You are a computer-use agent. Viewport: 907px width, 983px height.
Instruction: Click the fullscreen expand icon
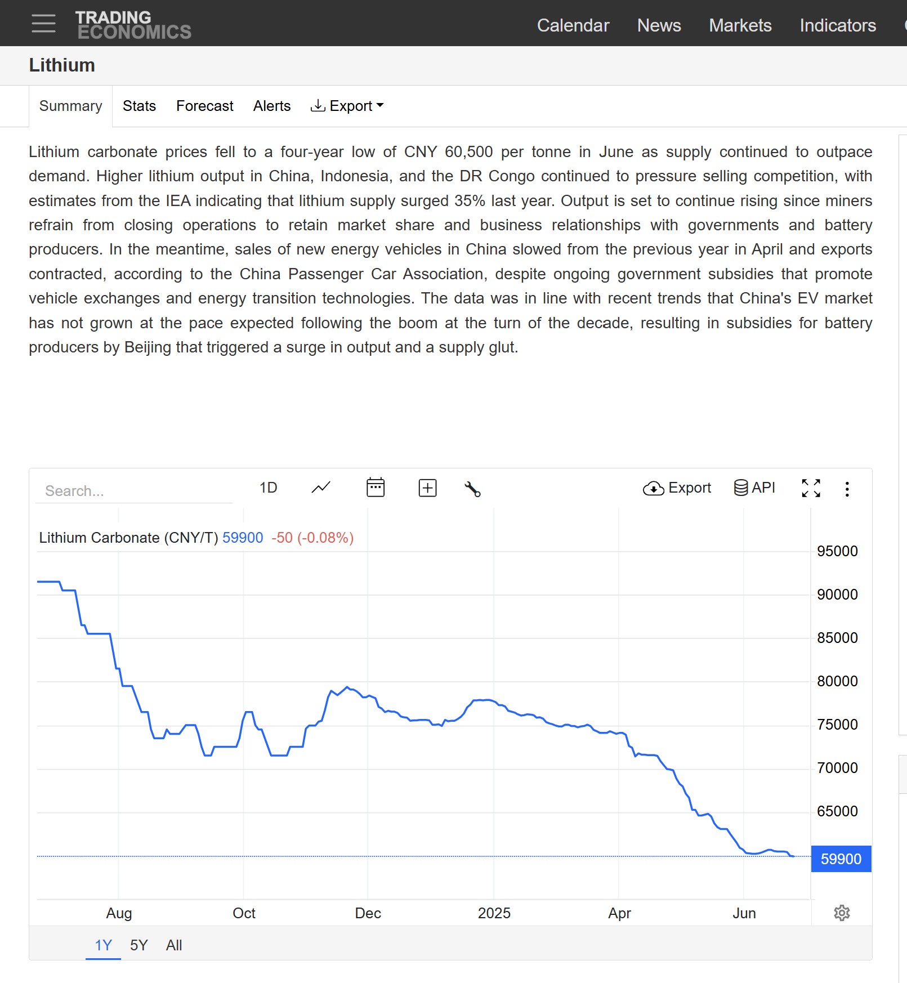(x=811, y=488)
